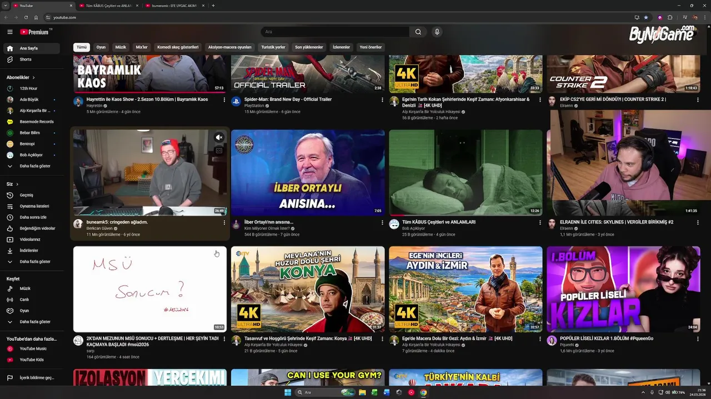Open video title Tasavvuf ve Hoşgörü Şehrinde Konya
The height and width of the screenshot is (399, 711).
click(x=308, y=339)
